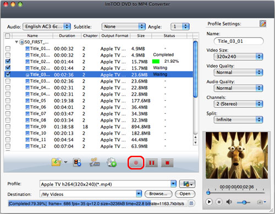Sort by the Duration column header
This screenshot has height=214, width=275.
[x=67, y=36]
